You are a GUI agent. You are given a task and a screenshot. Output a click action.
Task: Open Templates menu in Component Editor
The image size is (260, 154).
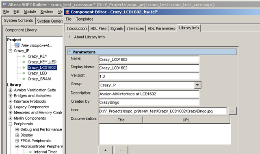85,19
